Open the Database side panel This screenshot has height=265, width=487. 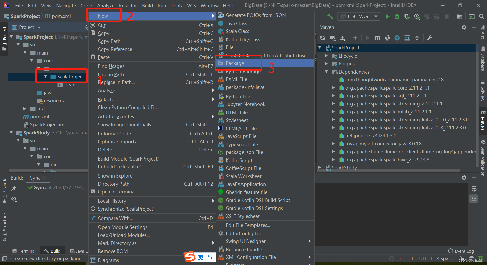tap(483, 59)
